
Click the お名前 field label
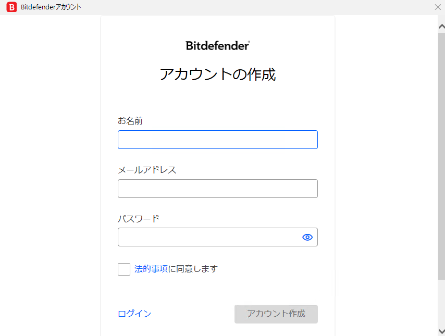(130, 121)
